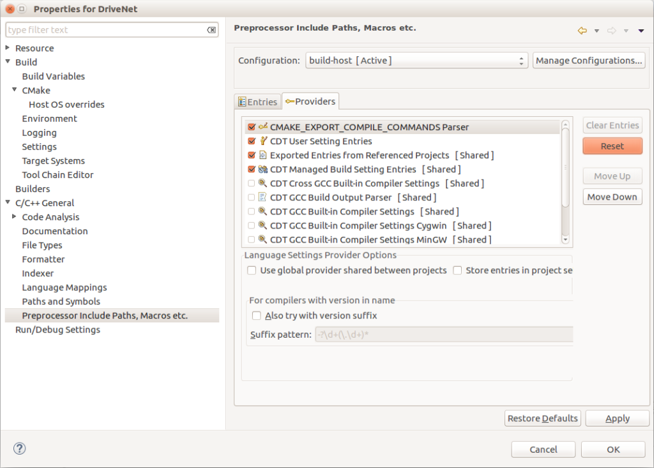Viewport: 654px width, 468px height.
Task: Check the Also try with version suffix option
Action: pyautogui.click(x=256, y=315)
